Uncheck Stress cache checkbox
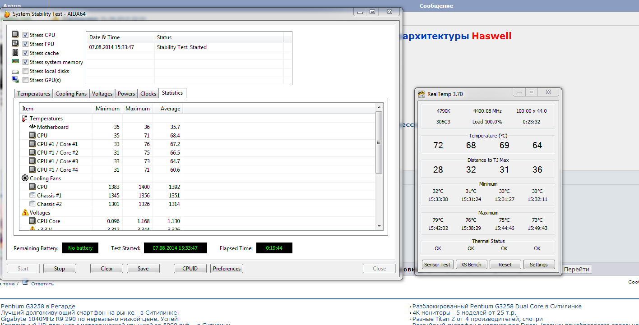The width and height of the screenshot is (639, 325). (x=26, y=53)
